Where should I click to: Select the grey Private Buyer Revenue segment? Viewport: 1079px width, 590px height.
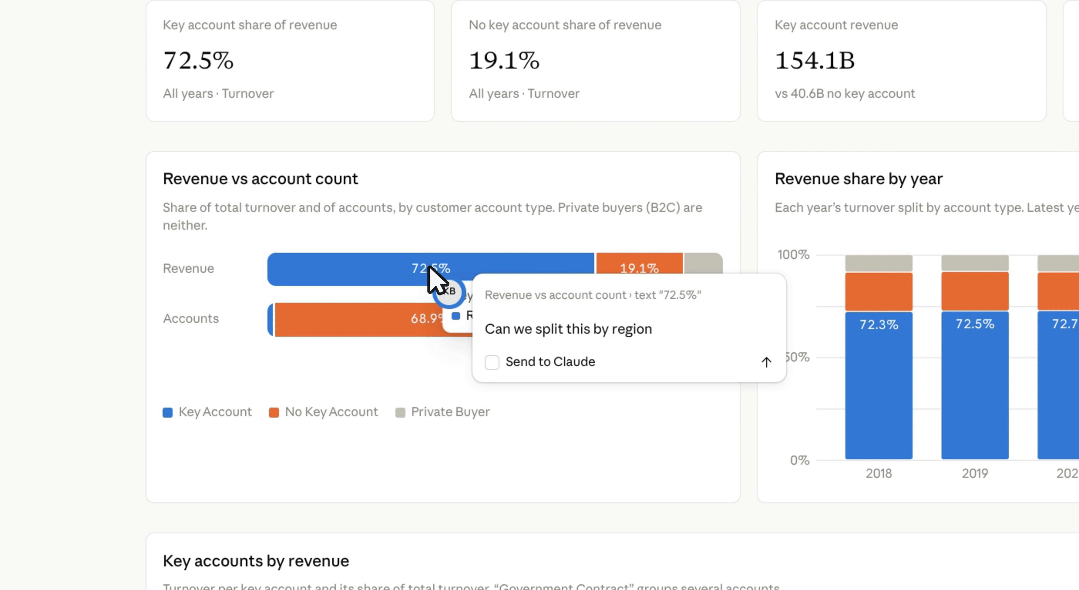pos(703,264)
